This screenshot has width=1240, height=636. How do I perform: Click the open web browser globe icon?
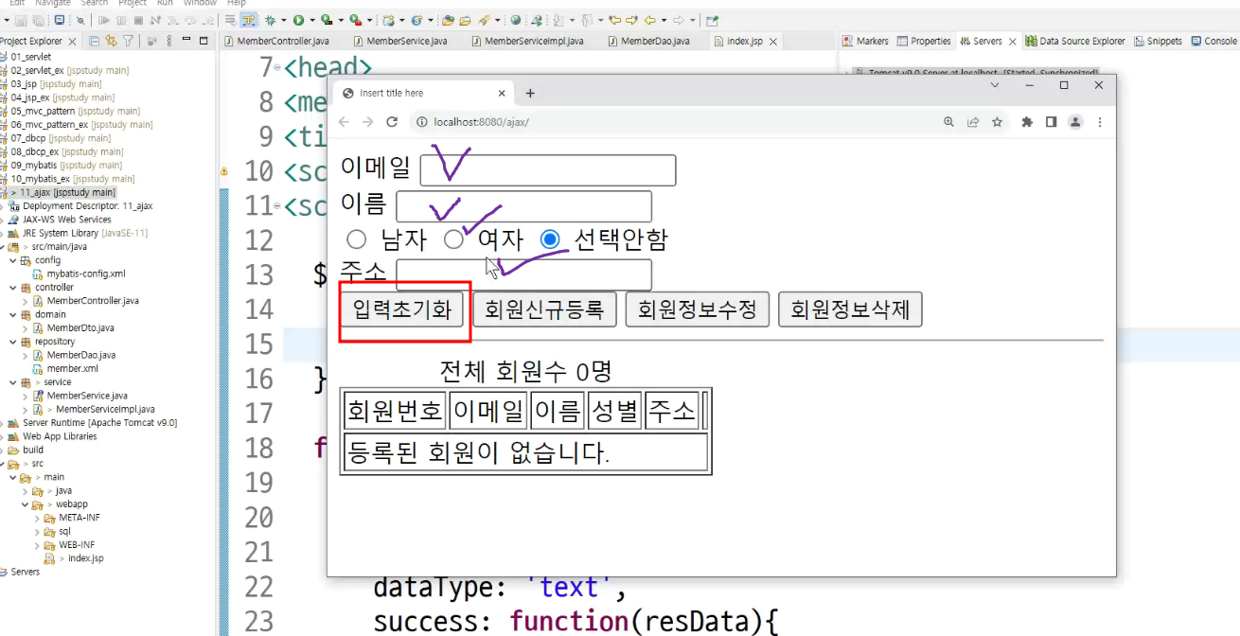click(x=515, y=20)
